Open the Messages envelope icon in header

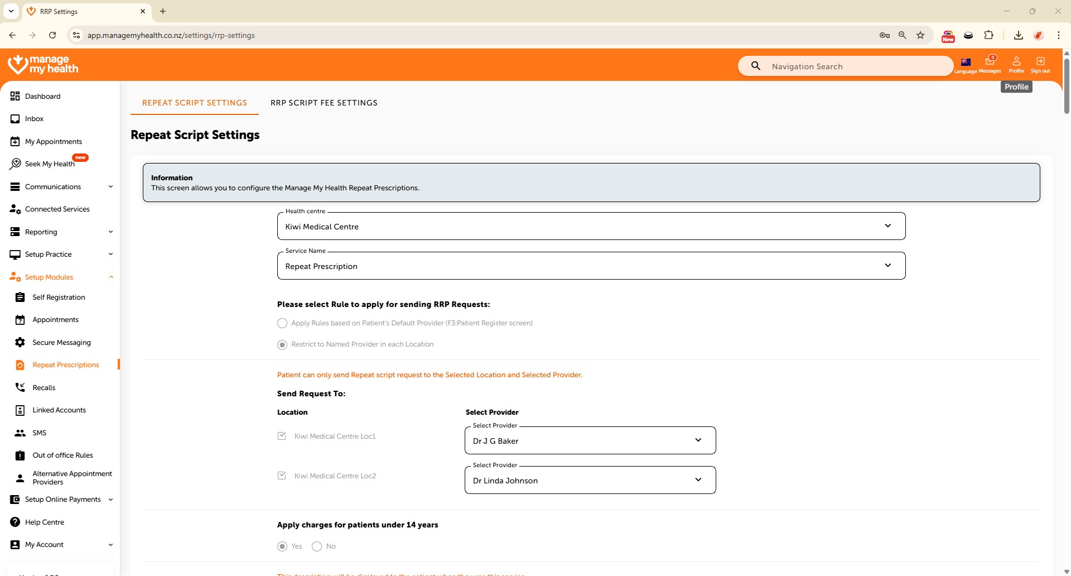coord(990,61)
